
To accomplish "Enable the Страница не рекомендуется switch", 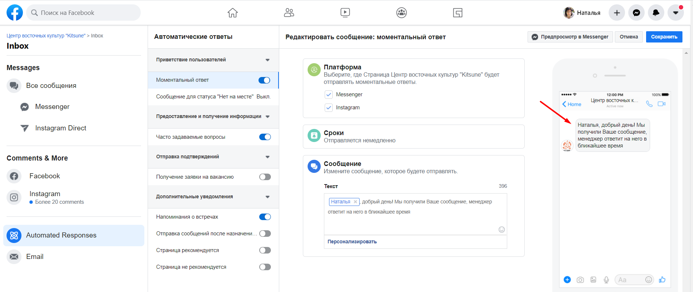I will [265, 267].
